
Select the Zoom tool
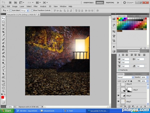[3, 91]
